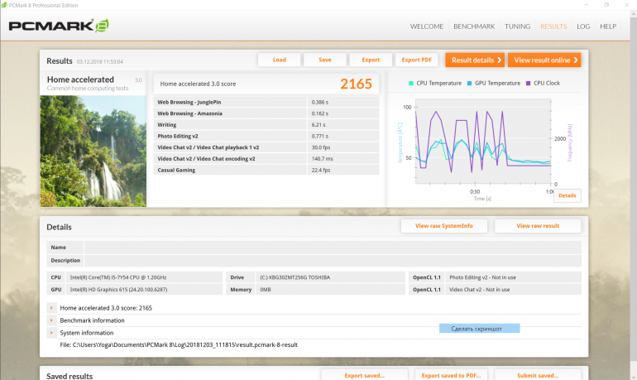Click the CPU Clock legend square

528,83
